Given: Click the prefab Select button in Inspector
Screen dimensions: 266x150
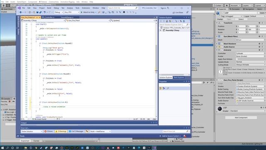Looking at the screenshot, I should coord(241,19).
